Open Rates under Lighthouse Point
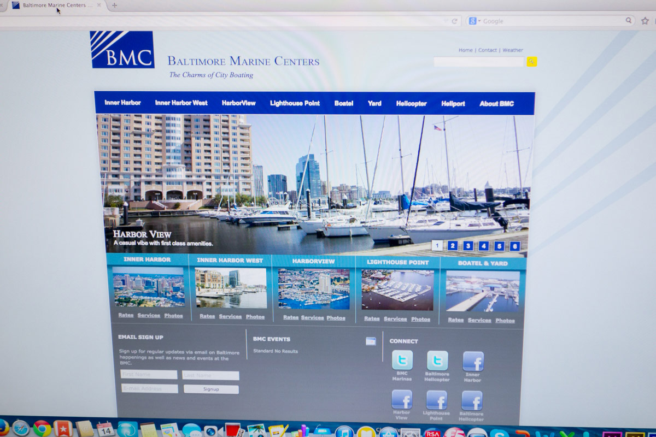 [x=372, y=319]
